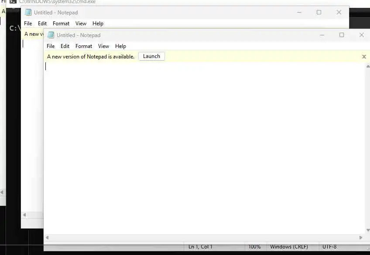Click the 100% zoom status entry
Viewport: 370px width, 255px height.
[x=254, y=247]
